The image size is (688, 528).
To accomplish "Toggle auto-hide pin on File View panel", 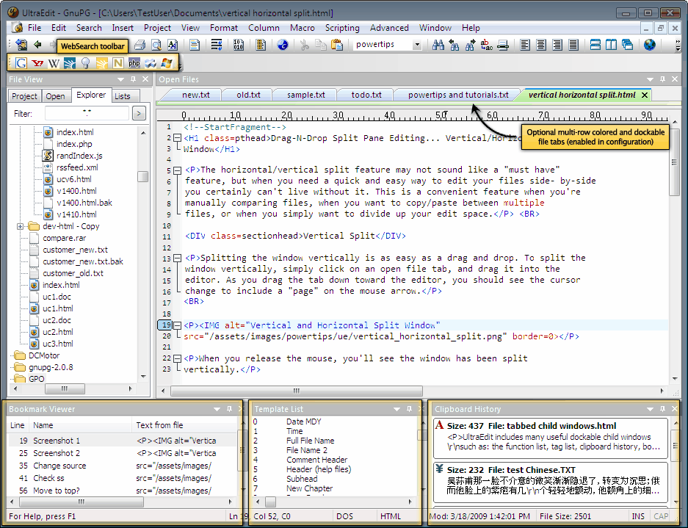I will (x=133, y=79).
